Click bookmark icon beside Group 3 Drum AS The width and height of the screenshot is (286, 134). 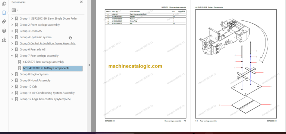[16, 31]
